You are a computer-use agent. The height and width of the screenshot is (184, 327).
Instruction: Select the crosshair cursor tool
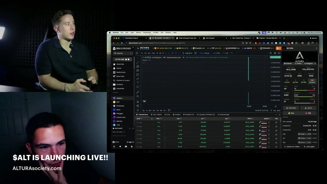[x=138, y=58]
